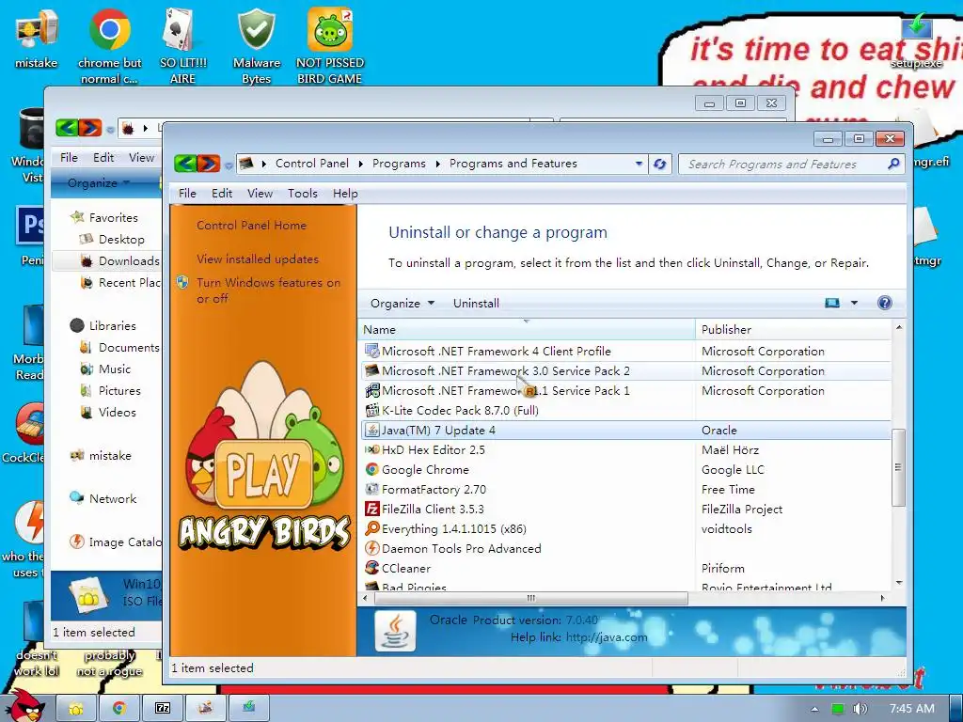This screenshot has width=963, height=722.
Task: Click the volume speaker icon in the tray
Action: (x=860, y=709)
